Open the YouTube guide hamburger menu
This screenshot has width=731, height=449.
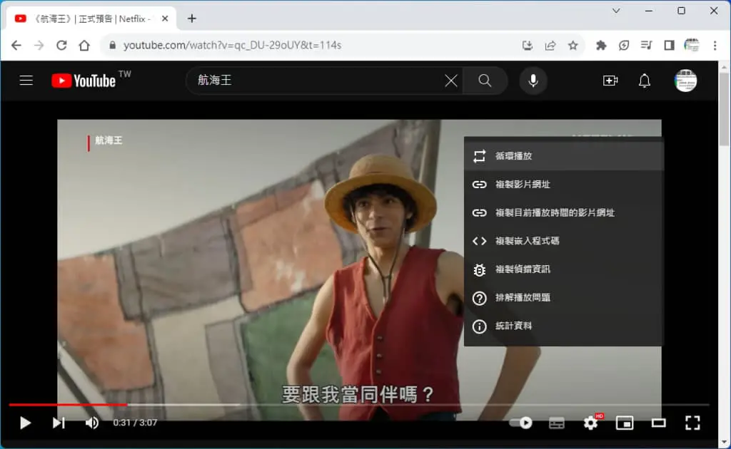click(26, 81)
